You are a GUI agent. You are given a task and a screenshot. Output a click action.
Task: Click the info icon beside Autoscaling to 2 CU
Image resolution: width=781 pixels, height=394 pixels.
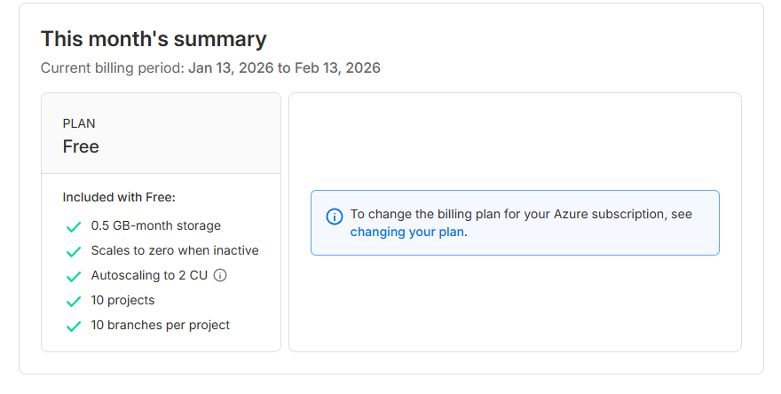221,275
